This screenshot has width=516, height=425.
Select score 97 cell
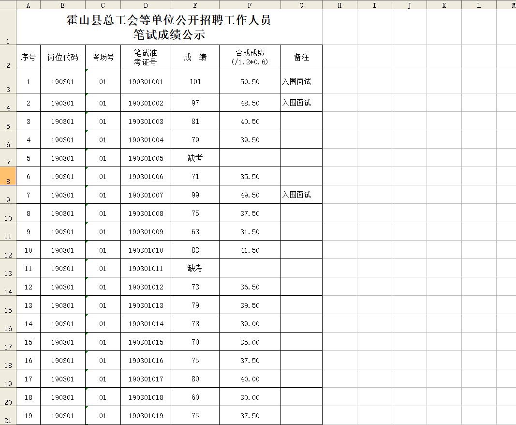tap(195, 103)
